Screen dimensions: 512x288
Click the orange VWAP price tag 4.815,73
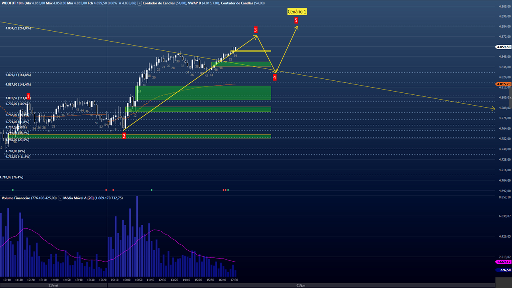503,84
